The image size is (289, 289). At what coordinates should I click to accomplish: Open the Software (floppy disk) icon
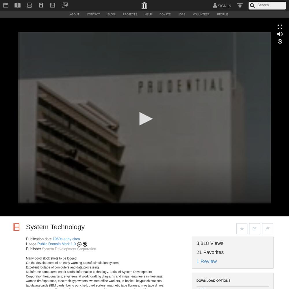53,5
